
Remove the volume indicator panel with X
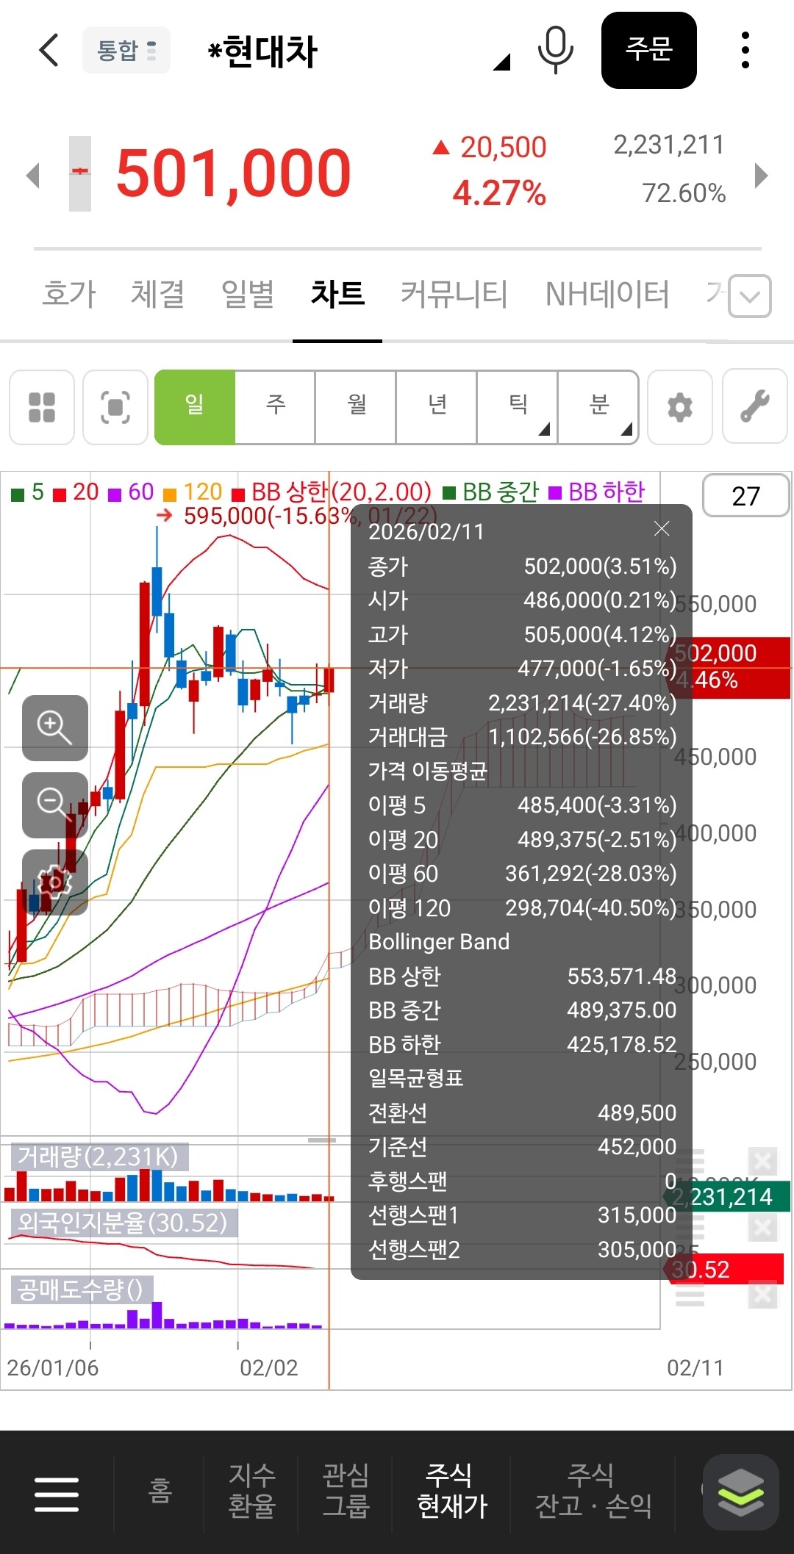point(763,1162)
